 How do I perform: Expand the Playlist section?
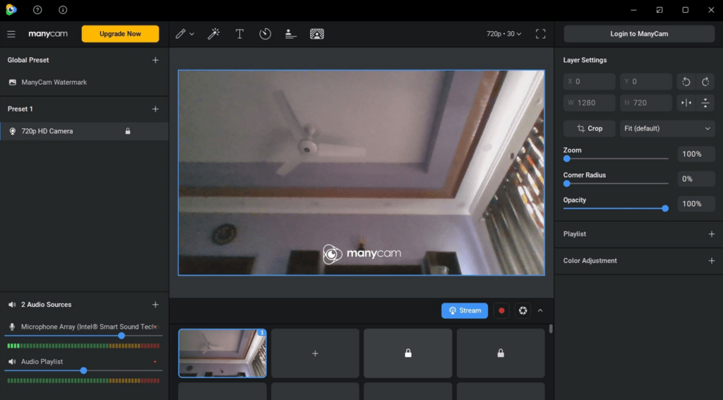click(712, 234)
